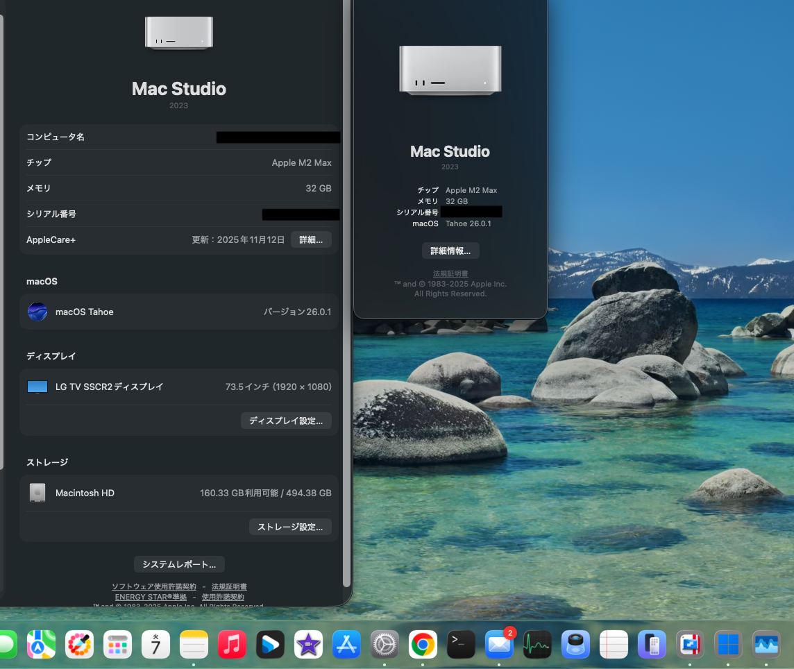
Task: Open ENERGY STAR®準拠 link
Action: (151, 597)
